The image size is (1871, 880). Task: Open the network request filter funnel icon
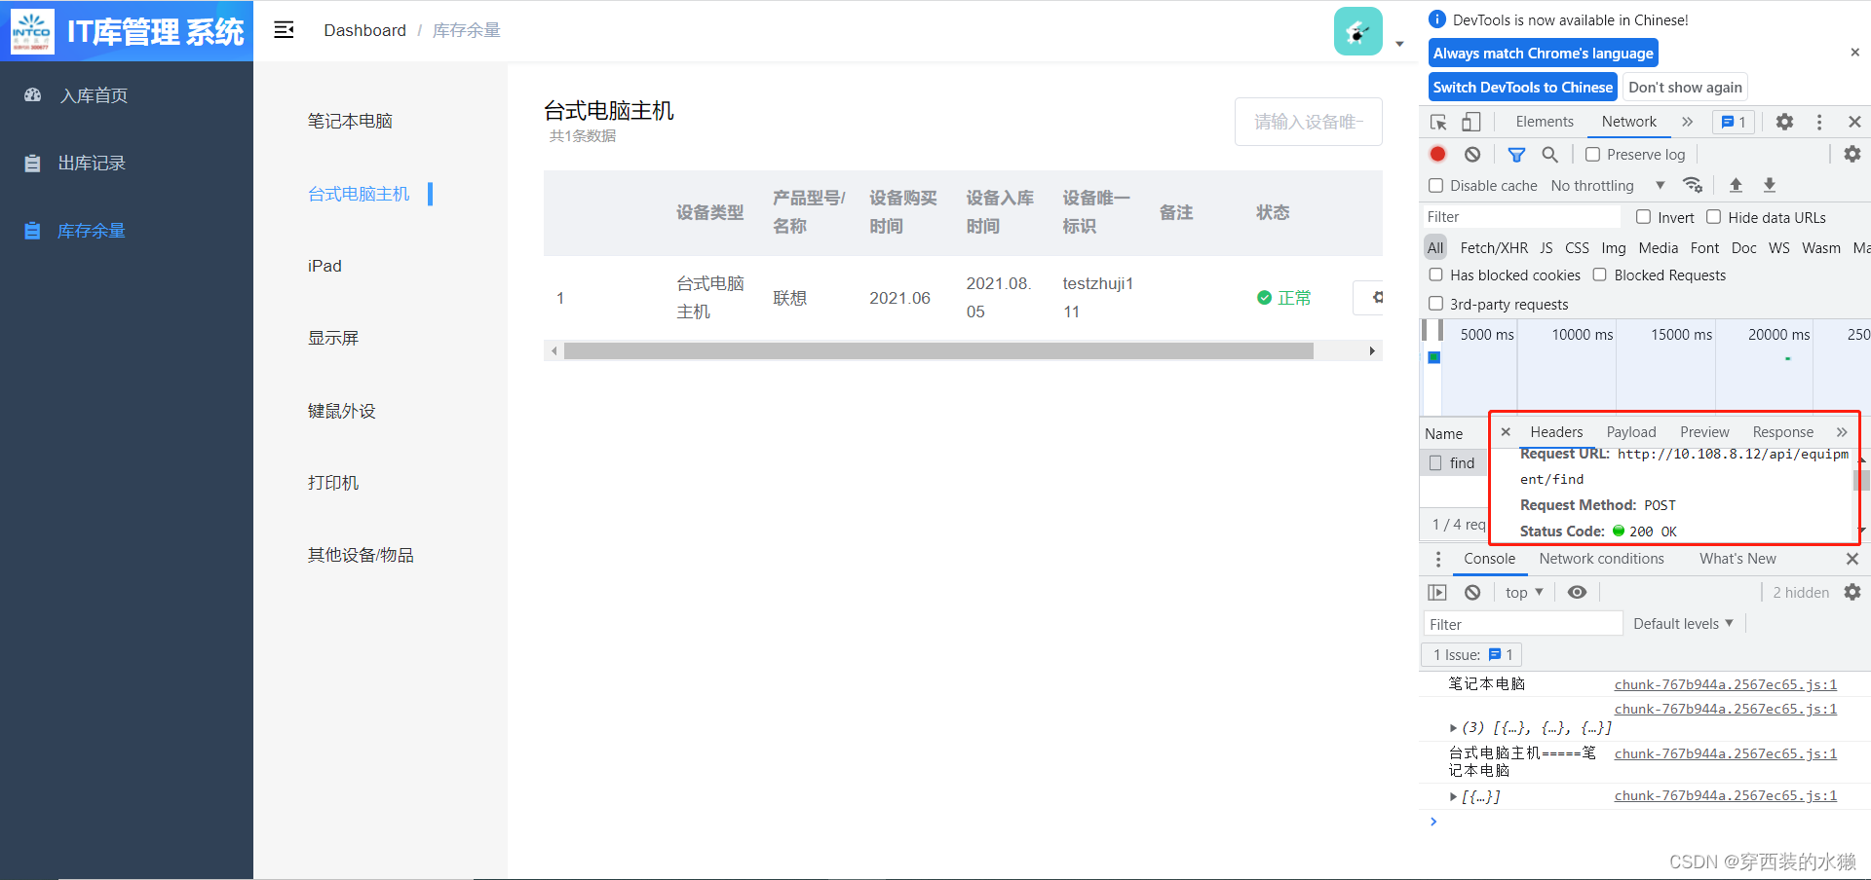[x=1516, y=154]
